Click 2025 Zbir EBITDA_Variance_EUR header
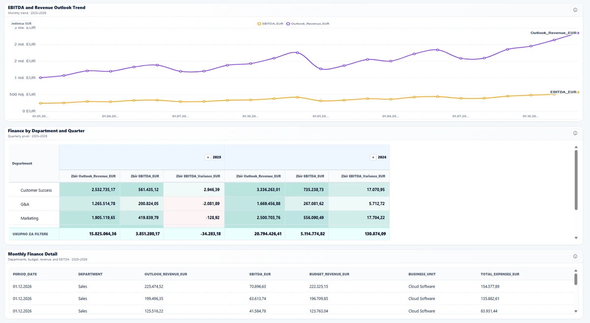590x323 pixels. [x=194, y=176]
